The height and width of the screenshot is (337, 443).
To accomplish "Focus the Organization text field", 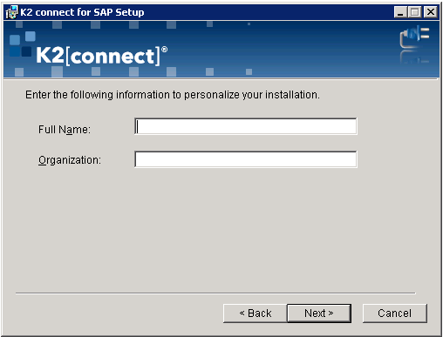I will click(246, 159).
